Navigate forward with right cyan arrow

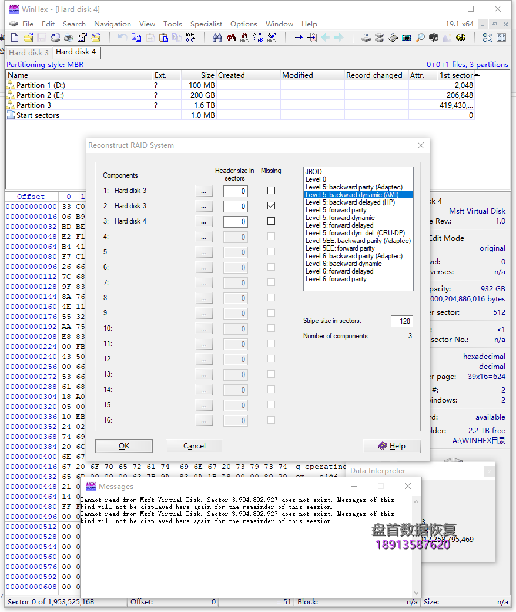339,38
